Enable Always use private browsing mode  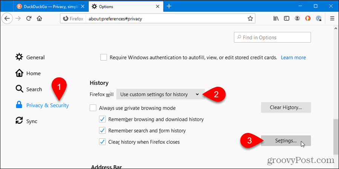[93, 108]
